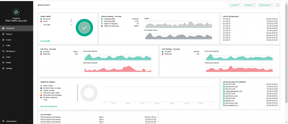
Task: Open the Default layout dropdown
Action: click(265, 5)
